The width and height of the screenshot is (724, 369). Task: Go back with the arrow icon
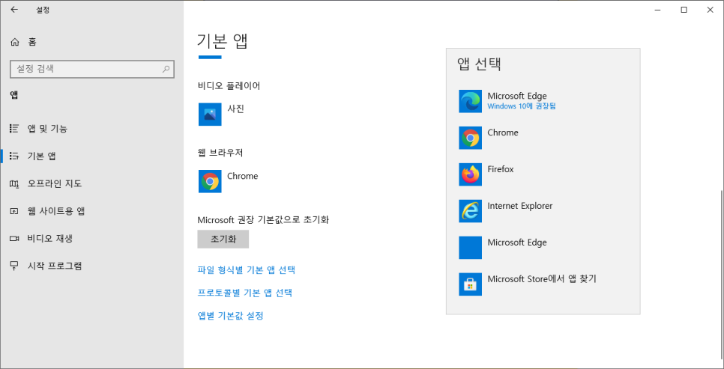point(14,10)
